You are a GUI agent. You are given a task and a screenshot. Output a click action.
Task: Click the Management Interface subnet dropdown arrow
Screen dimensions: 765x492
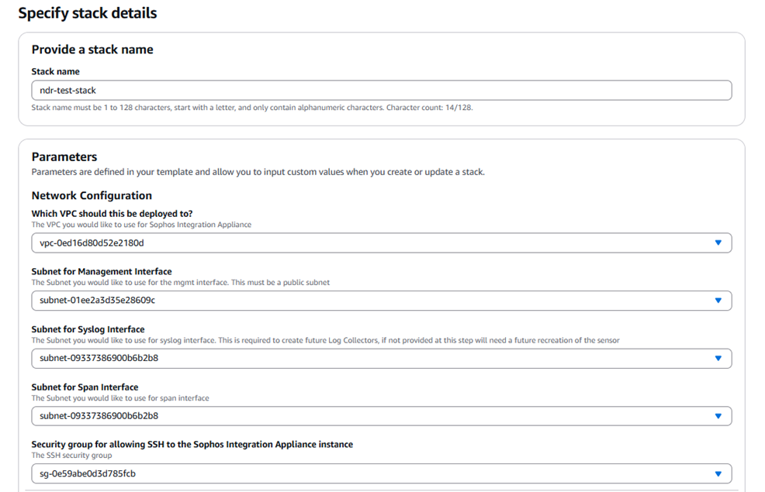[718, 301]
